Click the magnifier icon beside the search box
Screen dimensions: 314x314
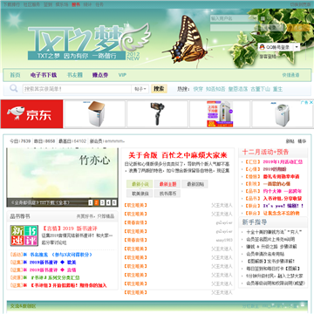(x=13, y=89)
